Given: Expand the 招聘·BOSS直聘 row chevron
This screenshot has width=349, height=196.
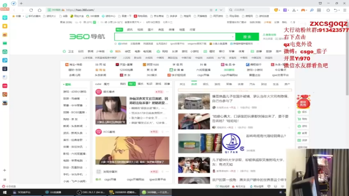Looking at the screenshot, I should pyautogui.click(x=86, y=112).
